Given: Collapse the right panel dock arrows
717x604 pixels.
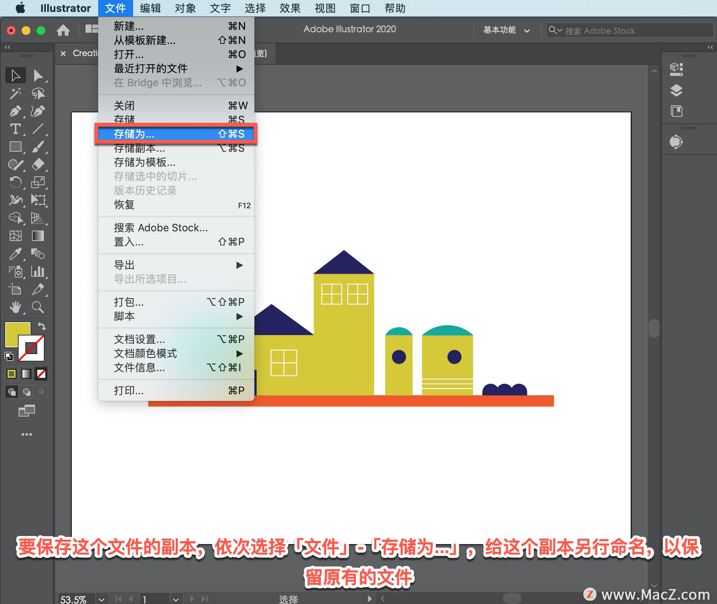Looking at the screenshot, I should [x=710, y=47].
